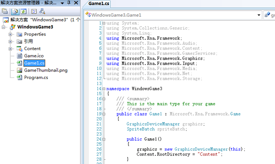Collapse the namespace WindowsGame3 block

tap(104, 89)
